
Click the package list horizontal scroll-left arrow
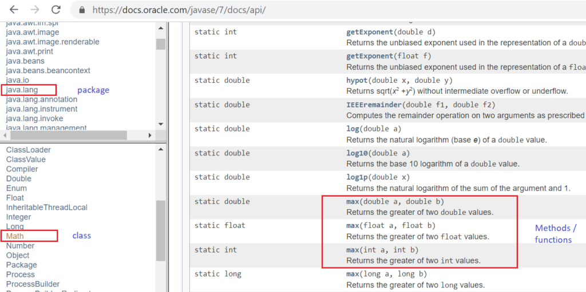click(x=3, y=135)
